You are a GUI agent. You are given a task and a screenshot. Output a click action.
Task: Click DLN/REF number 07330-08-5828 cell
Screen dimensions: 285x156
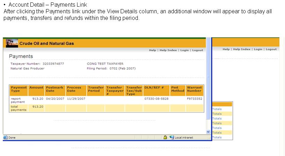click(x=156, y=99)
